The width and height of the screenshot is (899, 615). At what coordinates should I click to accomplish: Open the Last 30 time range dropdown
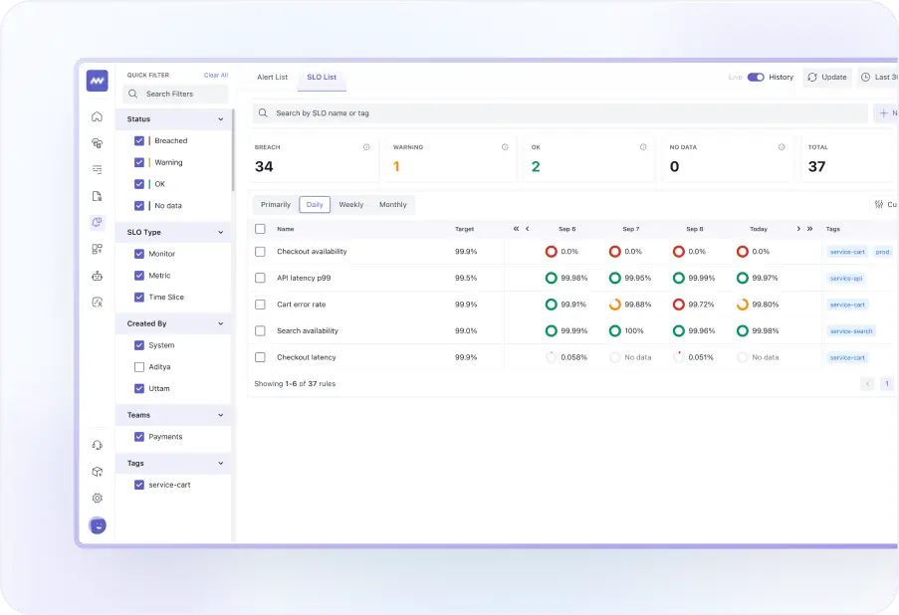tap(879, 77)
